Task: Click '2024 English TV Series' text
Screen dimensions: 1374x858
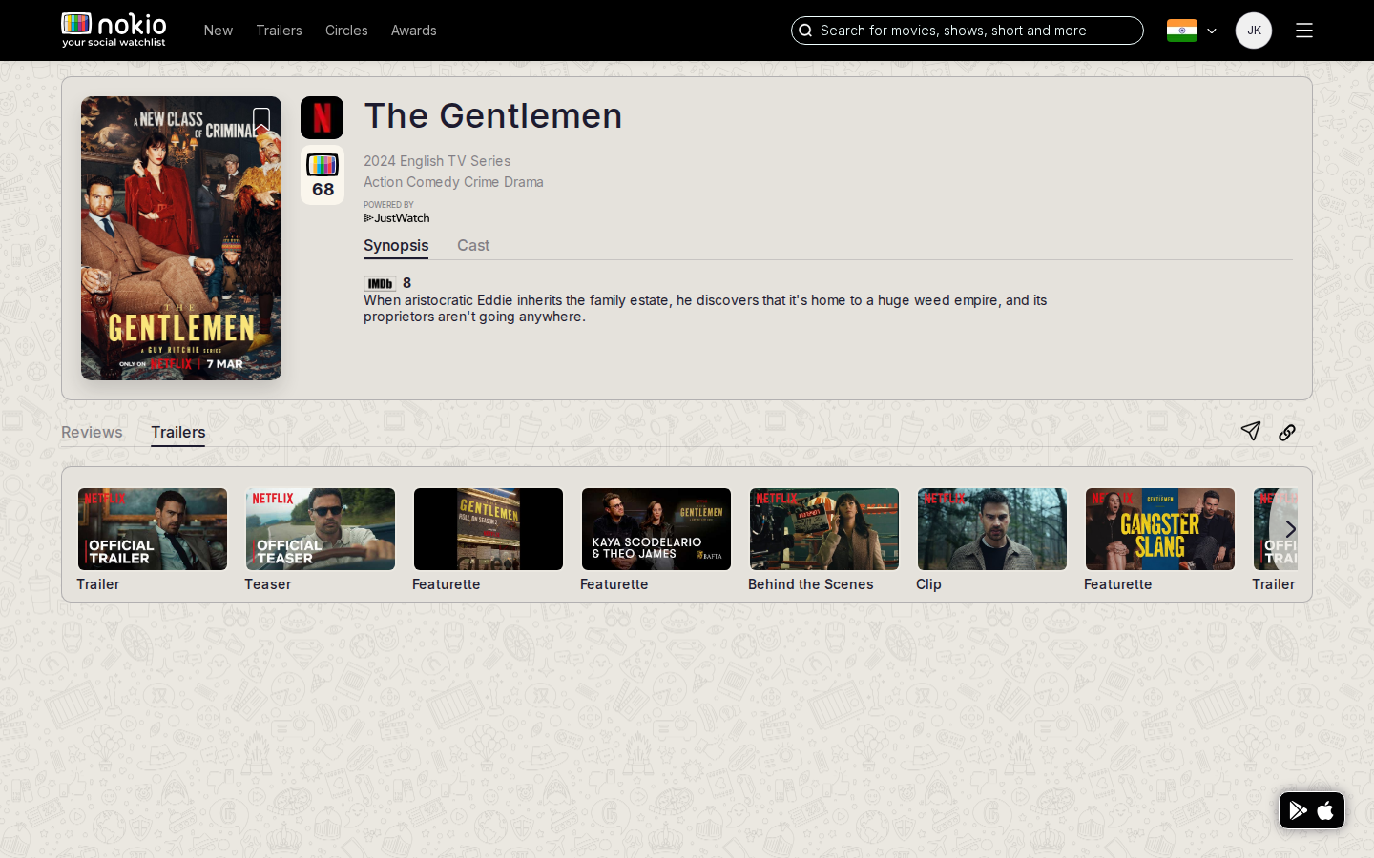Action: 437,161
